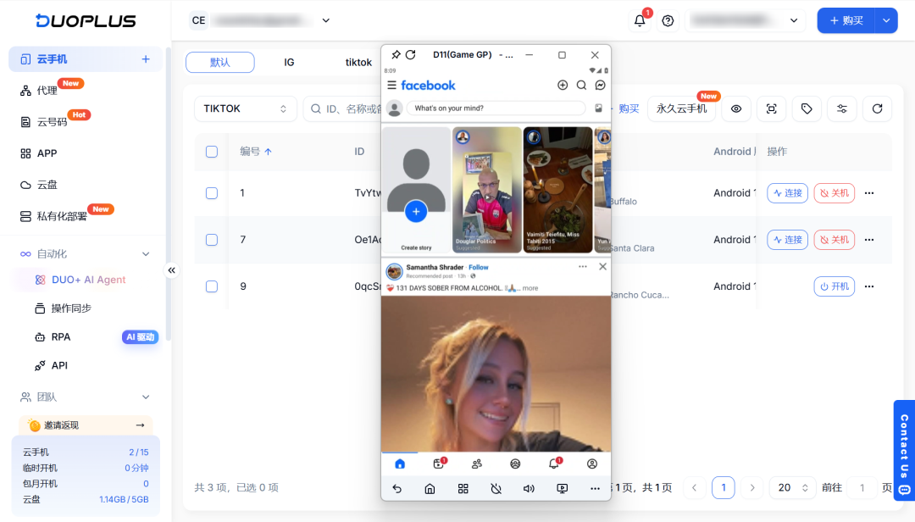The width and height of the screenshot is (915, 522).
Task: Open the Facebook video tab icon
Action: coord(439,464)
